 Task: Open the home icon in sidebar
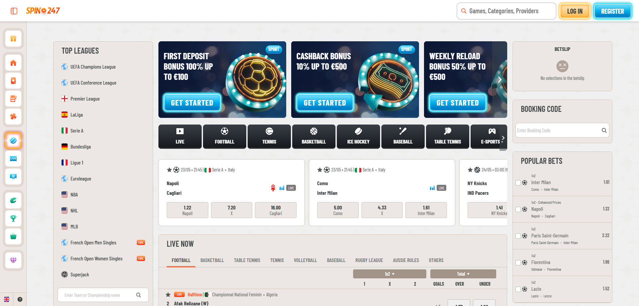pyautogui.click(x=13, y=63)
